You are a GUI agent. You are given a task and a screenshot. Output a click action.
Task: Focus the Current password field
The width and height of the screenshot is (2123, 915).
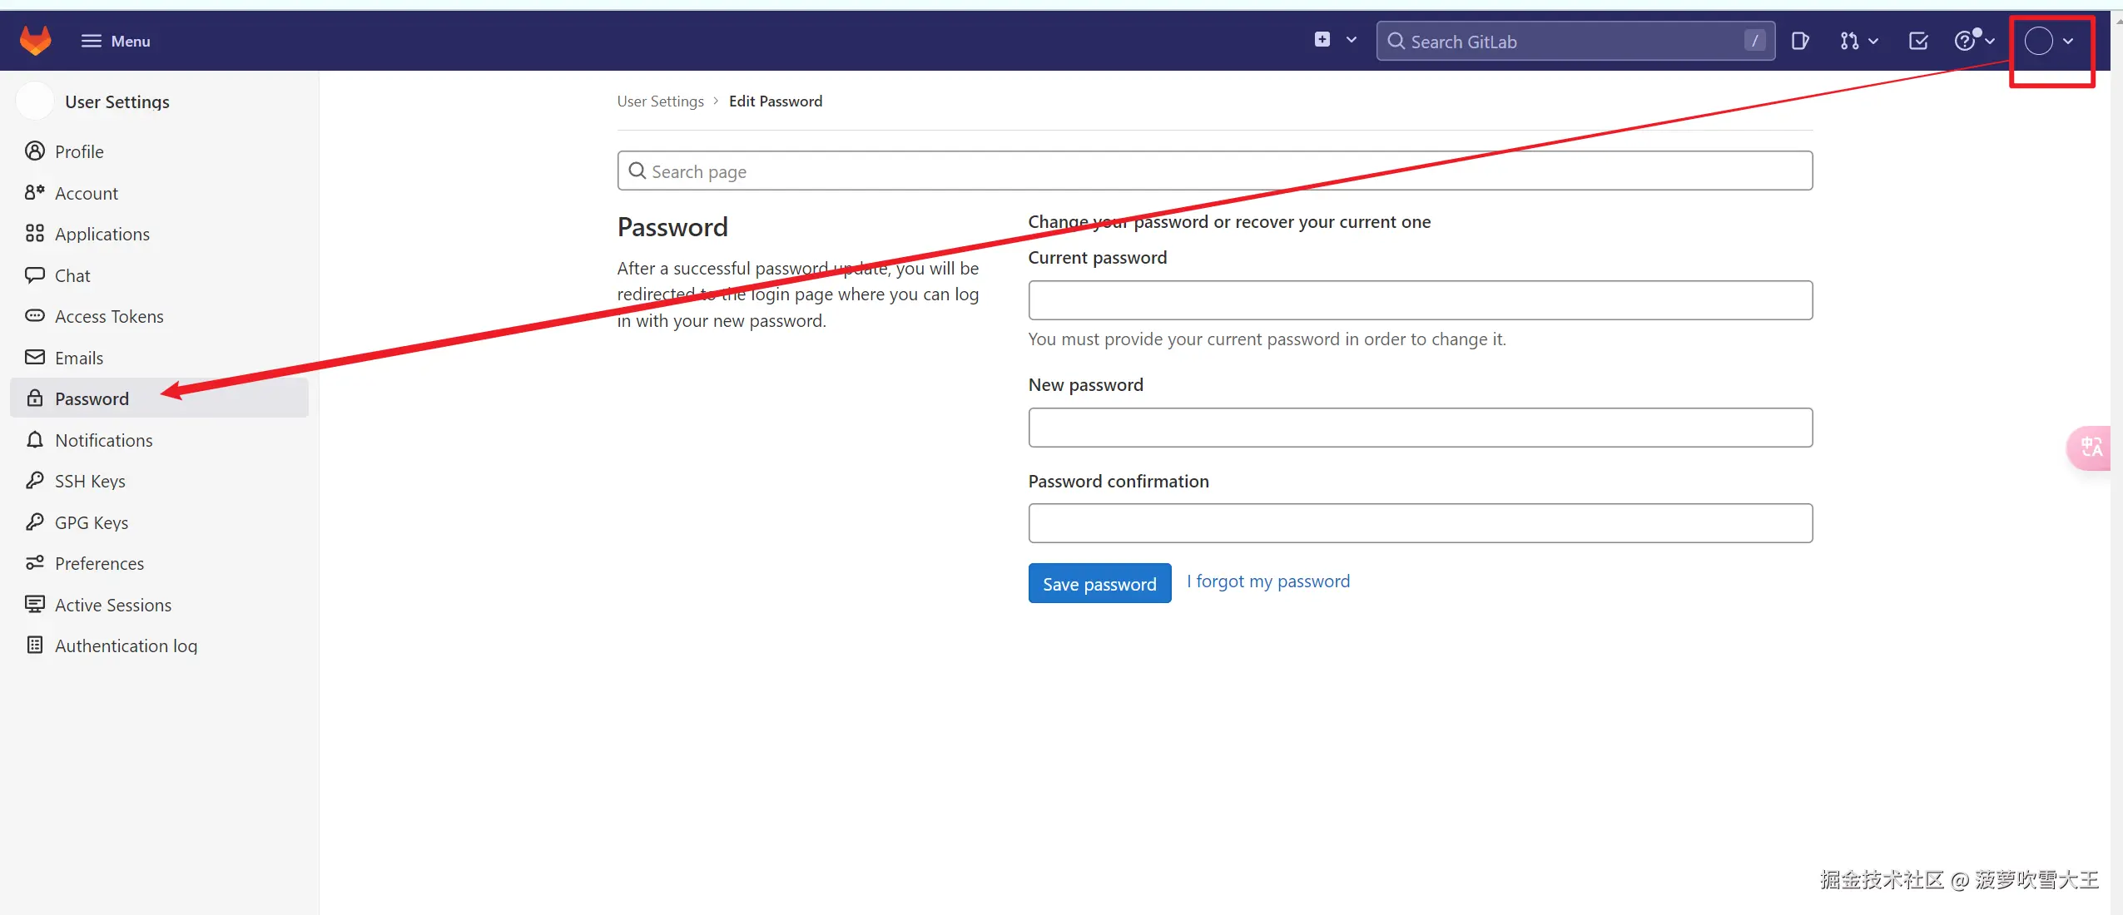(x=1420, y=300)
